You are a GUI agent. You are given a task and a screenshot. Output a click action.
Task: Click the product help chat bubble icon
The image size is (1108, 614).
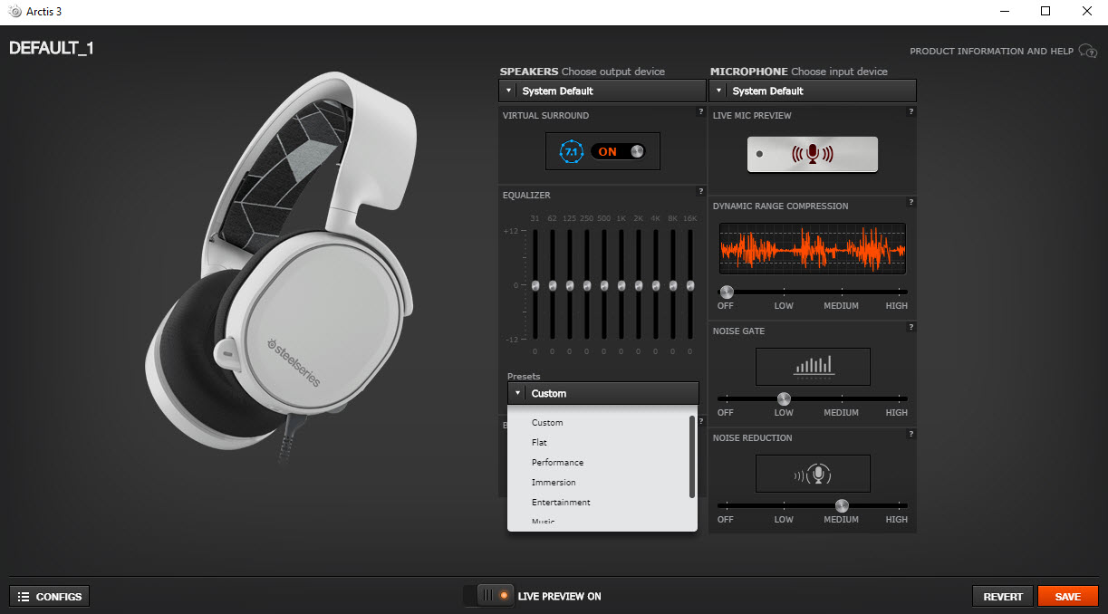point(1088,52)
